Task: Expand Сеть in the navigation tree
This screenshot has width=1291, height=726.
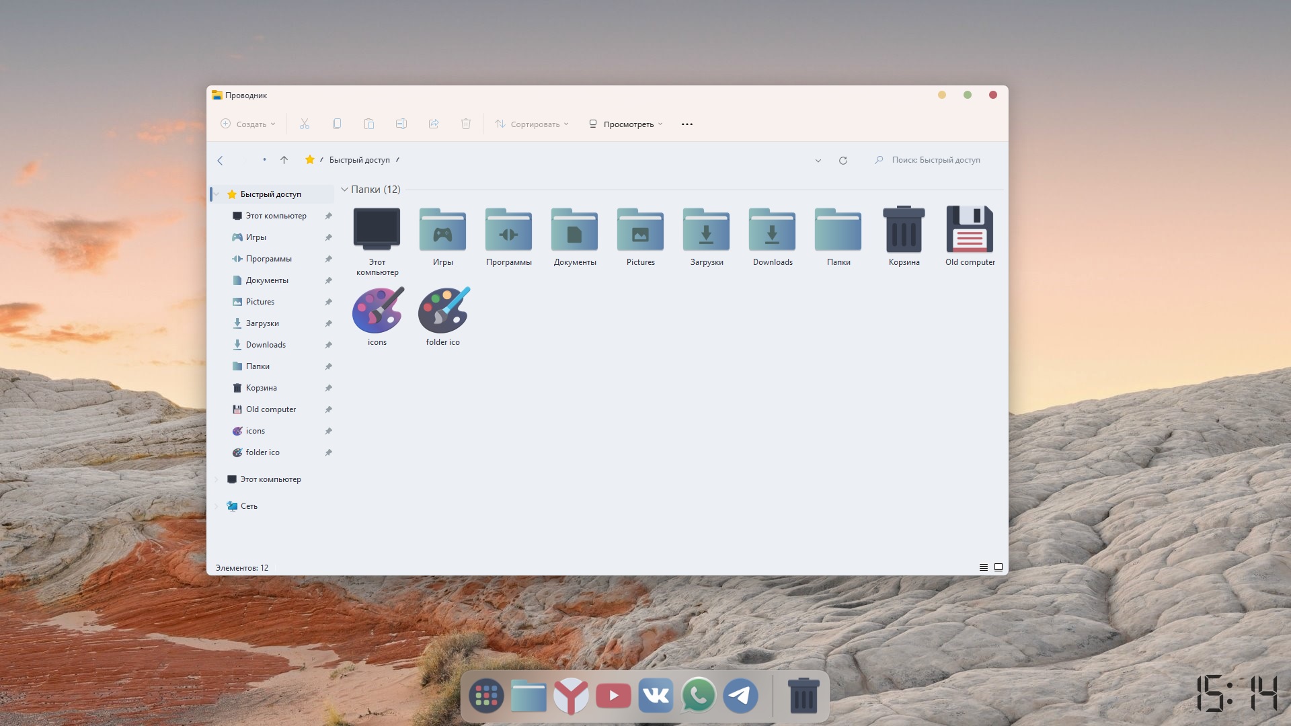Action: tap(217, 506)
